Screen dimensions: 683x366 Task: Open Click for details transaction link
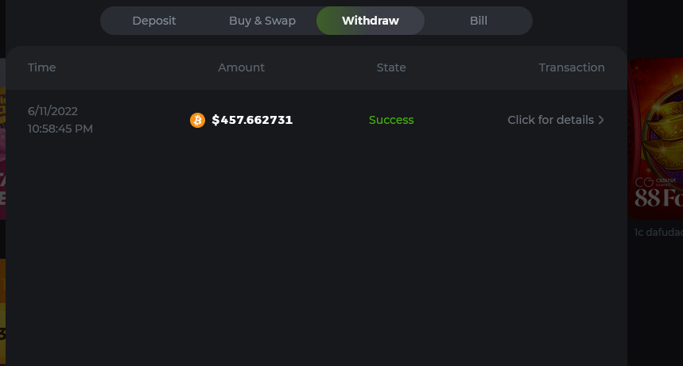coord(550,120)
